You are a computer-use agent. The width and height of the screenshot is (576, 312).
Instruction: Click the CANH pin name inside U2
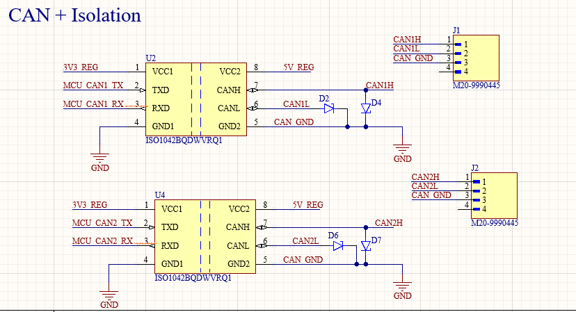tap(228, 90)
